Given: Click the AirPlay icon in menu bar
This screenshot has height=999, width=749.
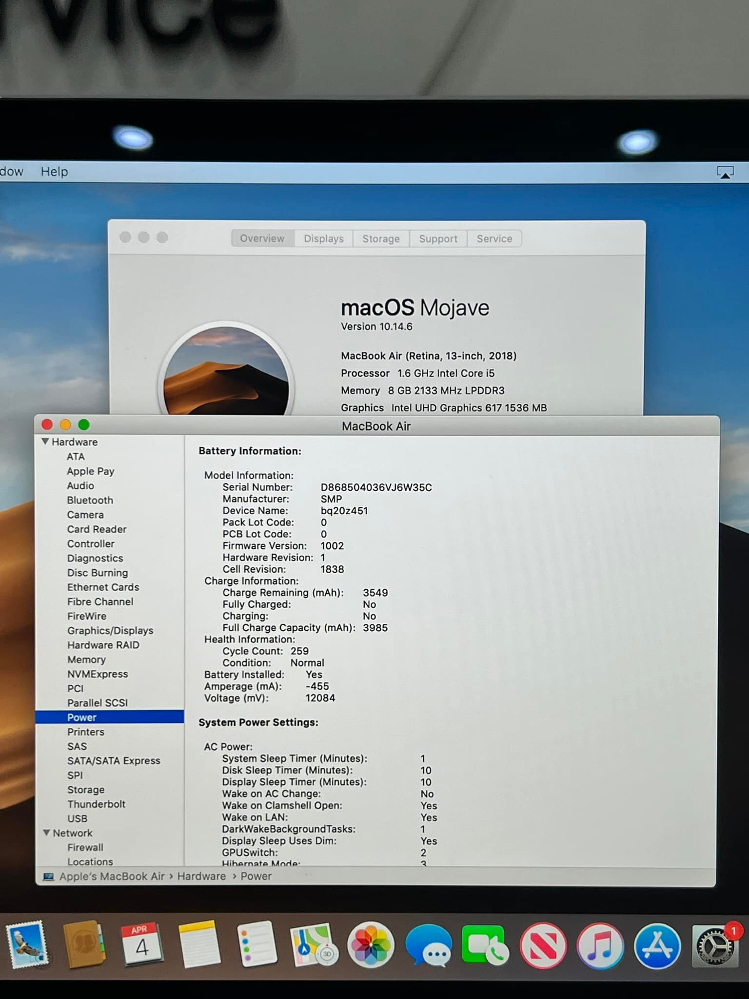Looking at the screenshot, I should [x=725, y=172].
